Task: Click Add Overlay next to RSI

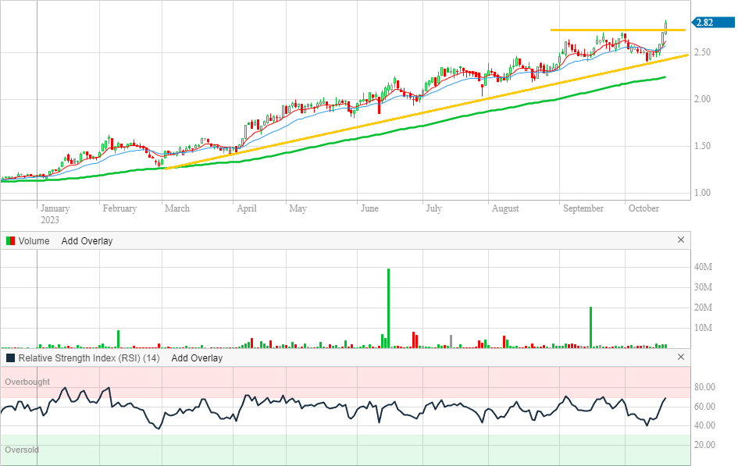Action: (x=197, y=358)
